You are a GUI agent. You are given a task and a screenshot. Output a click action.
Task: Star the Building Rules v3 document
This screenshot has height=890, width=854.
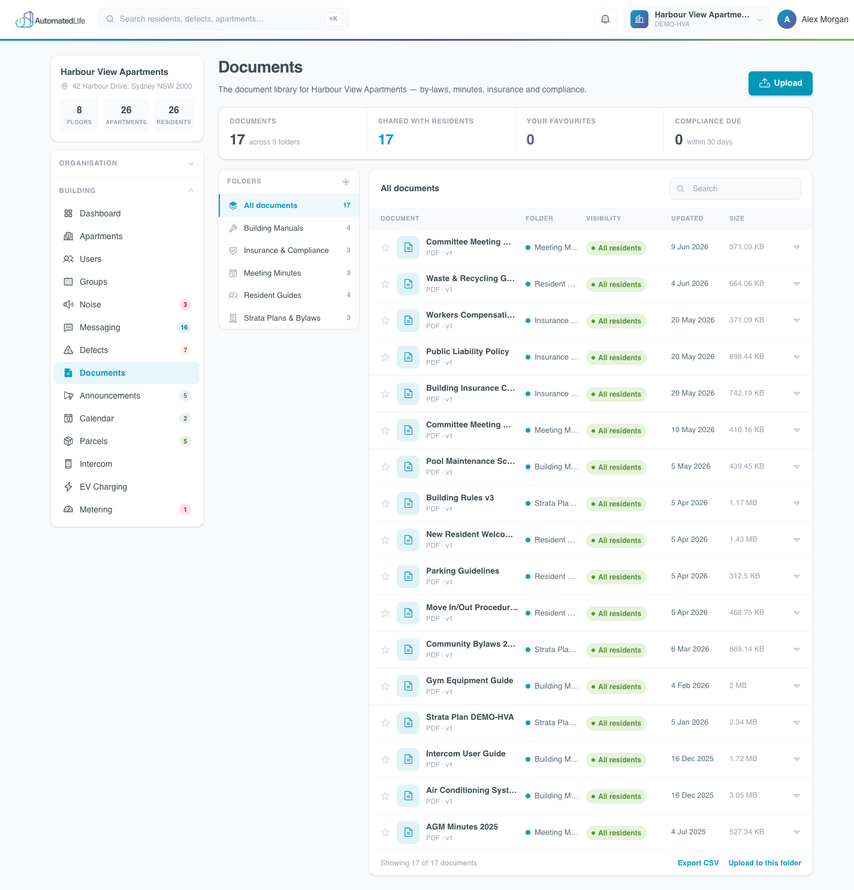[385, 503]
